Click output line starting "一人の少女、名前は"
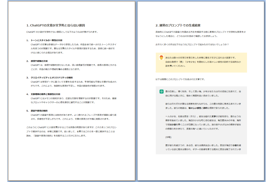 [x=203, y=116]
